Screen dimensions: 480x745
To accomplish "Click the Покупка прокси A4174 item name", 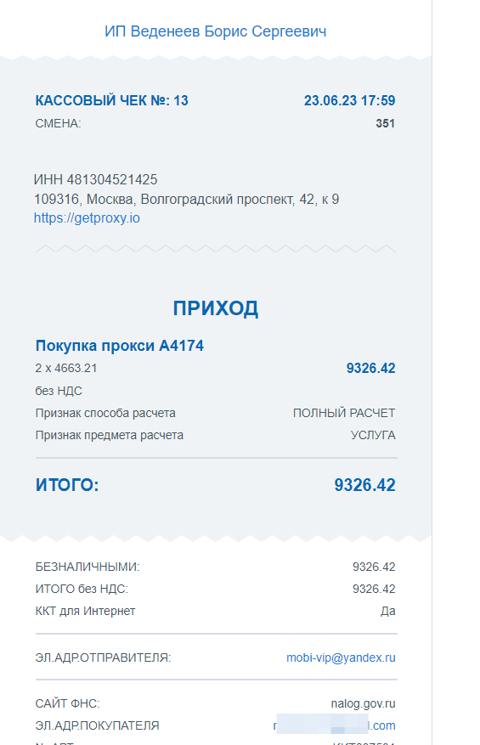I will (120, 346).
